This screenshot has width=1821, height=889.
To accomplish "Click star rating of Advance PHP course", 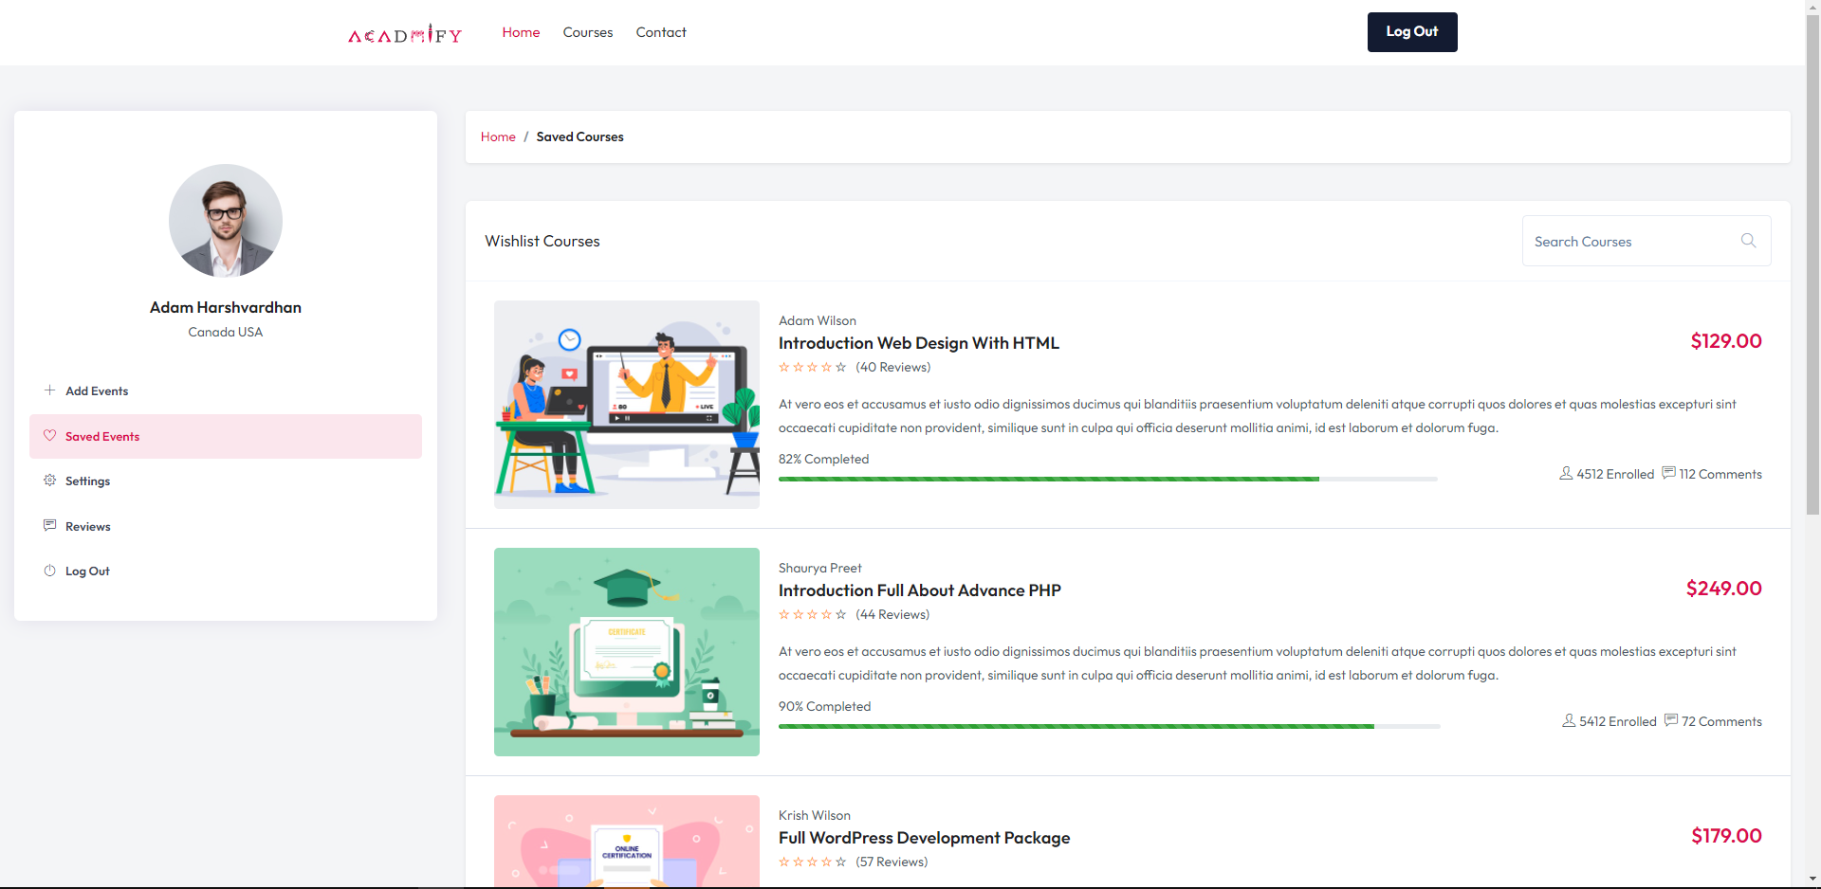I will [812, 614].
